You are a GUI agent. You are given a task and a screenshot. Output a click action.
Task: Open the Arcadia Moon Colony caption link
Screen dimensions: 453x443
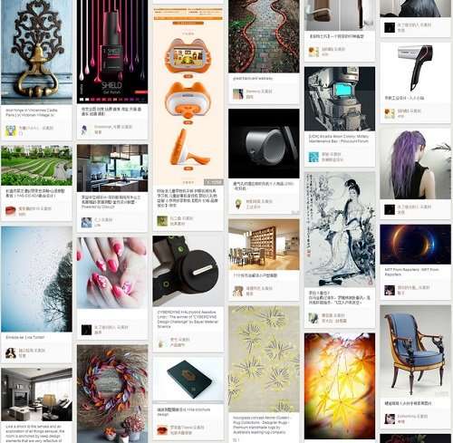coord(339,139)
